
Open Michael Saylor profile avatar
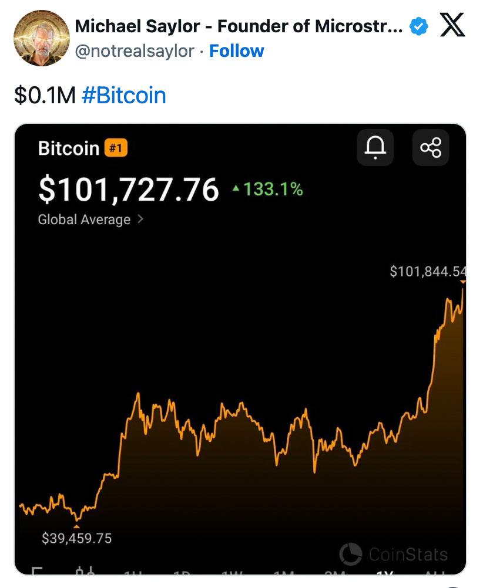(x=42, y=38)
